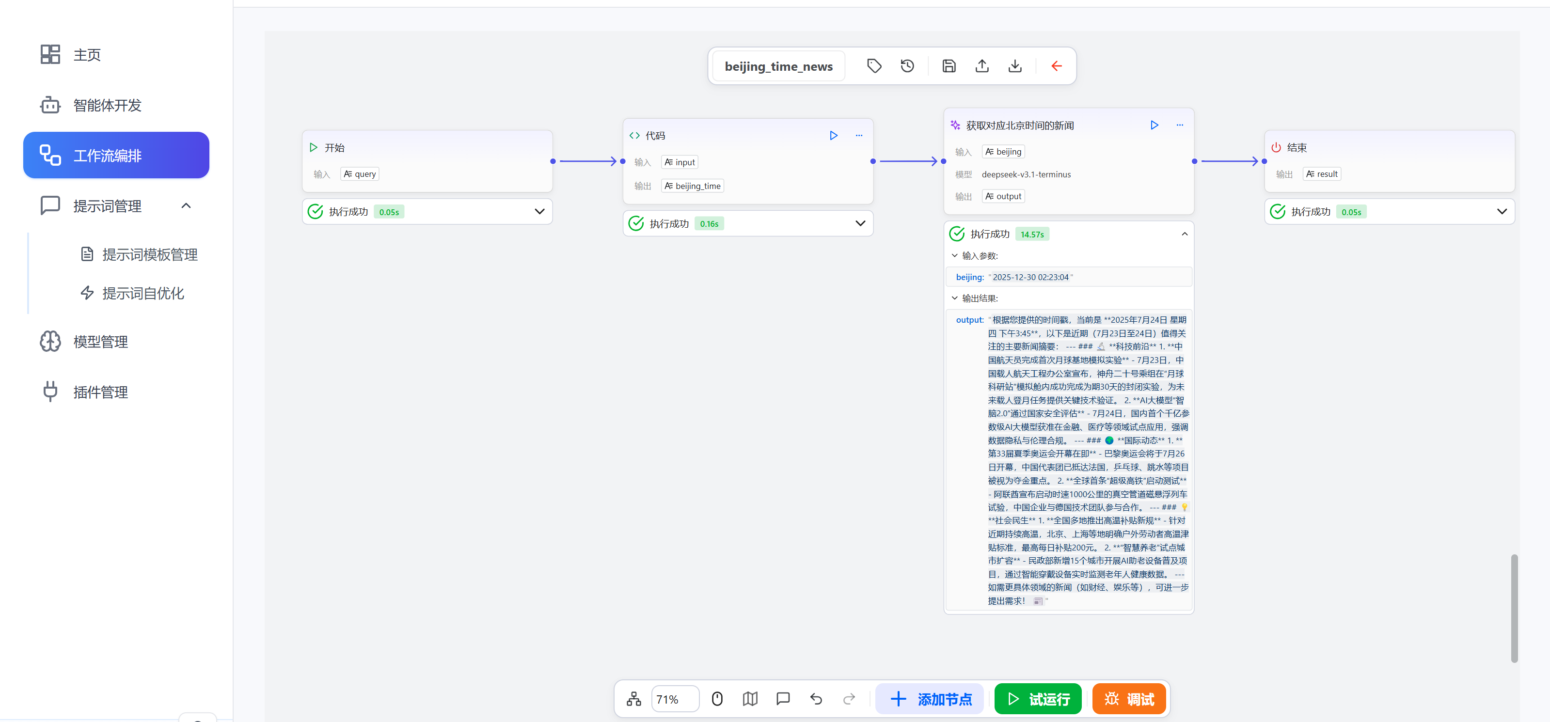Collapse the 输入参数 section
1550x722 pixels.
point(955,256)
